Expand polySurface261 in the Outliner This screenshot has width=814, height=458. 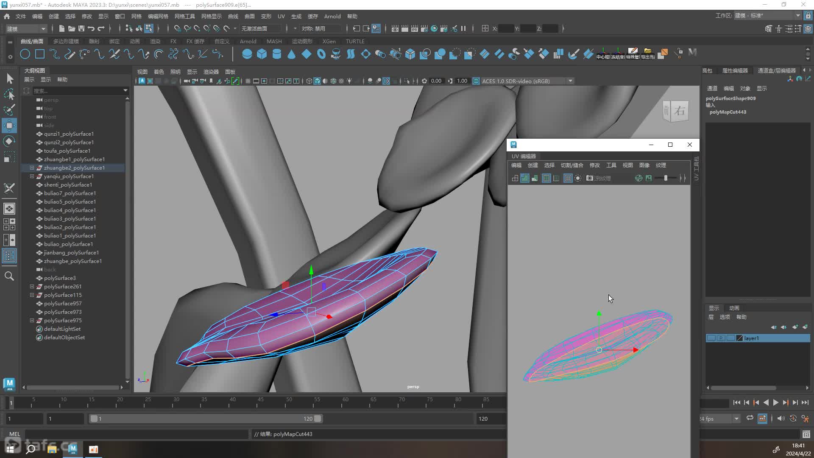(32, 287)
